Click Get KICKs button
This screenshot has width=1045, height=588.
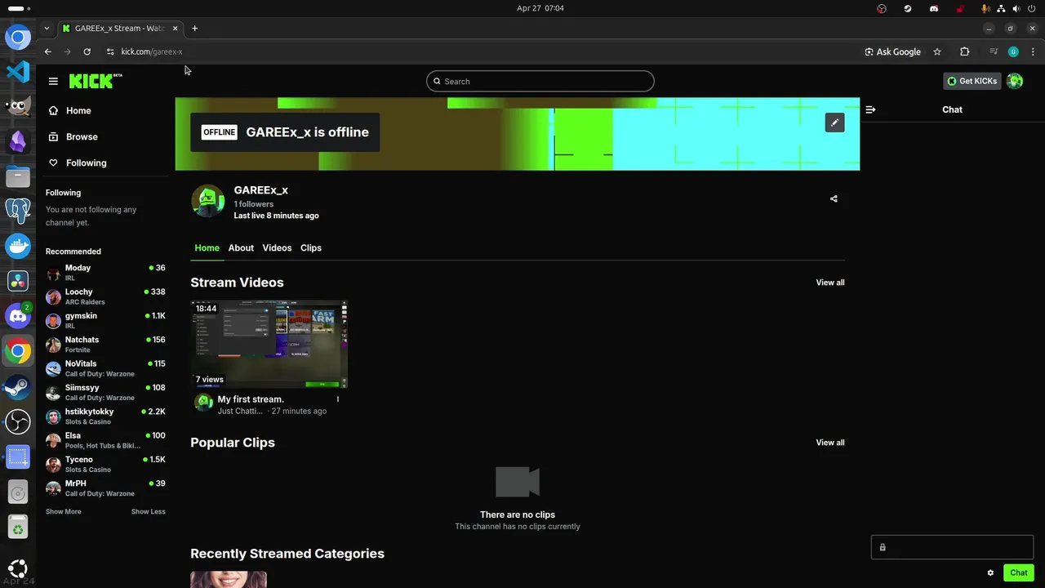972,81
